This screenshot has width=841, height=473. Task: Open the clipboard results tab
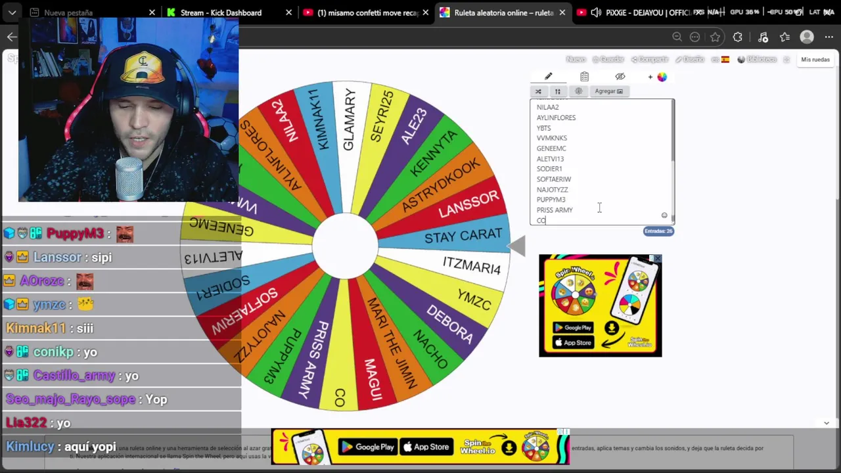point(584,77)
